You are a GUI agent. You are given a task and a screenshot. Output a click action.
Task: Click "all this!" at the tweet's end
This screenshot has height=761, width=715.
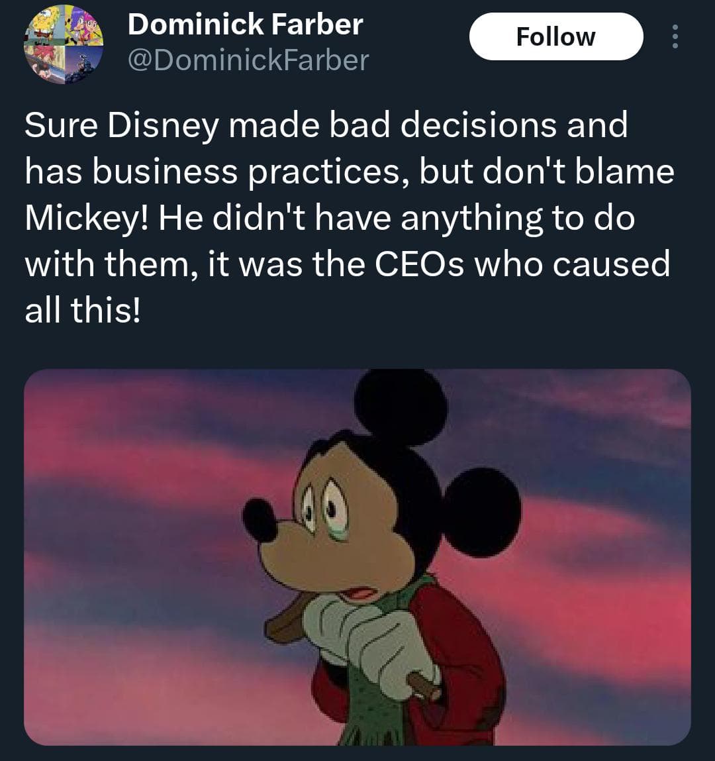[x=82, y=311]
